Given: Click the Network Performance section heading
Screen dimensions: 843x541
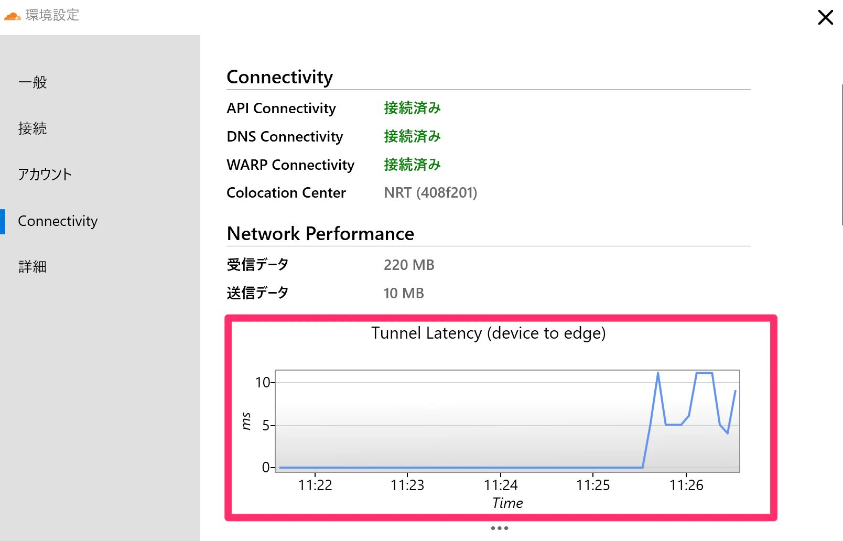Looking at the screenshot, I should pos(320,234).
